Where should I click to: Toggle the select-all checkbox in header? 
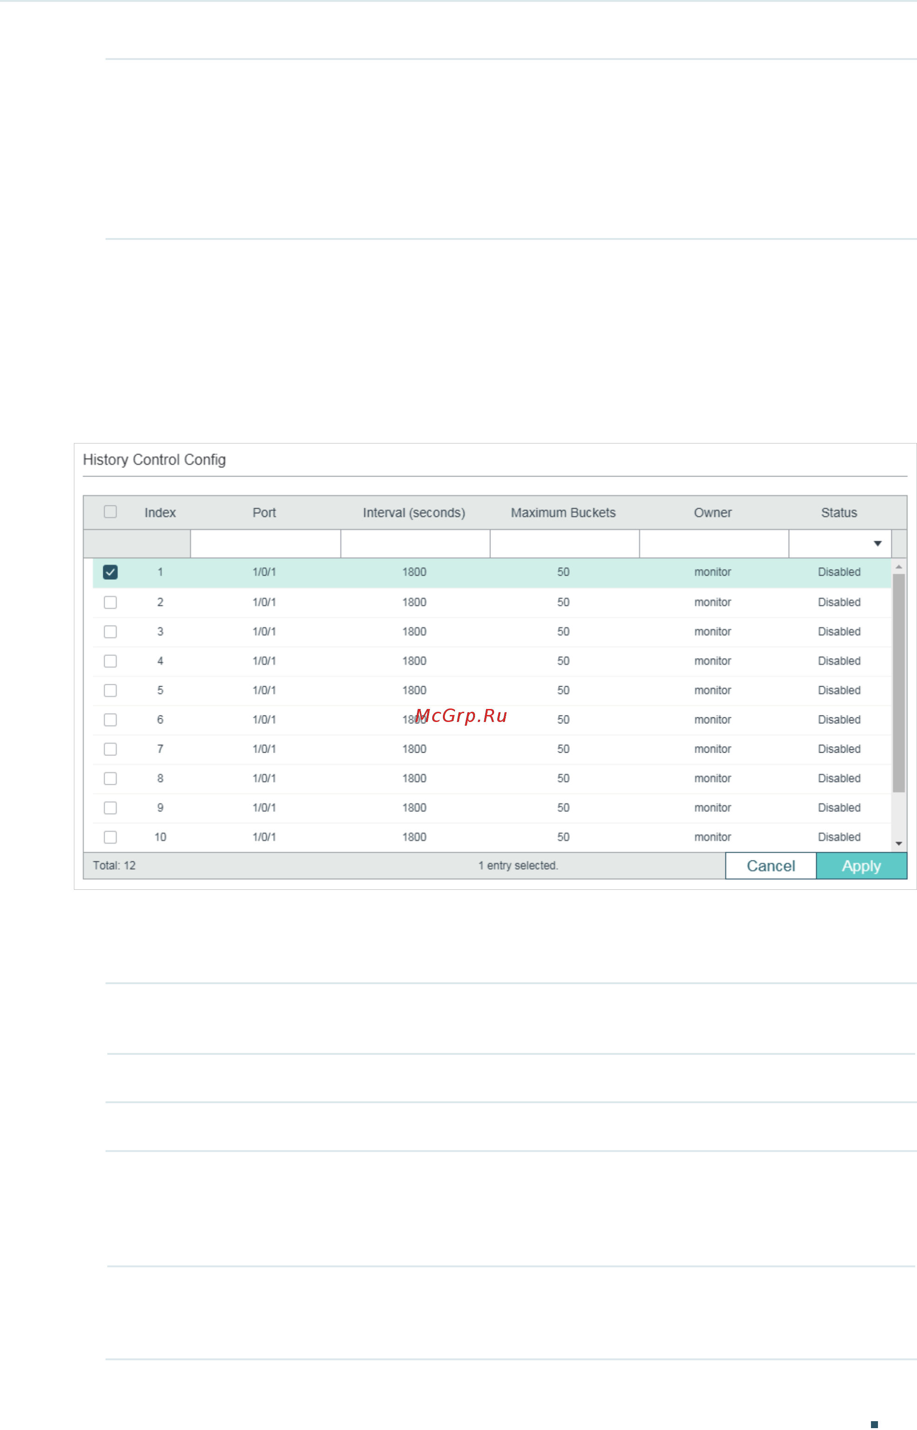110,511
